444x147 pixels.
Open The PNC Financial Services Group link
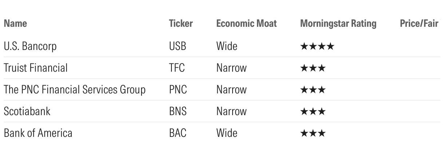coord(74,90)
